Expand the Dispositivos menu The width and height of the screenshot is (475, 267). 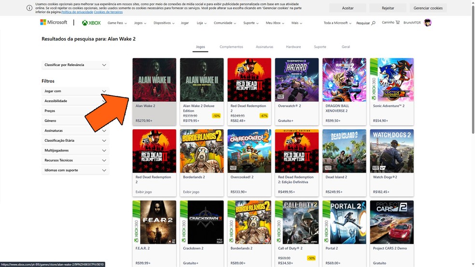coord(164,23)
